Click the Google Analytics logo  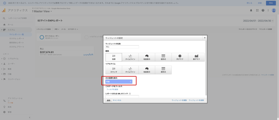[x=4, y=10]
